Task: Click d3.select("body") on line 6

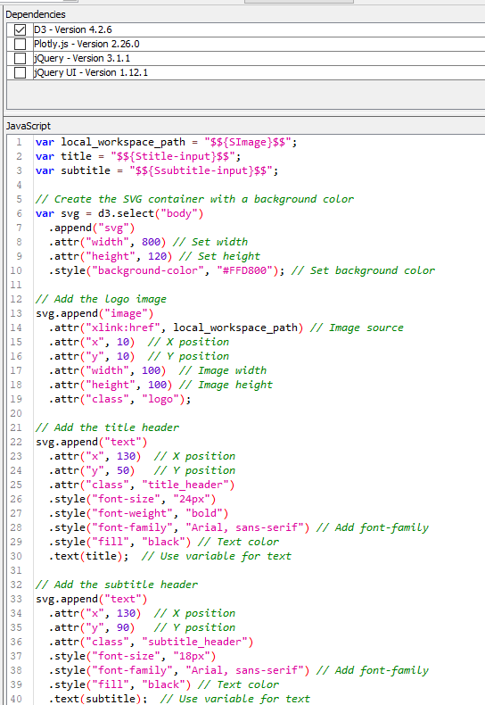Action: tap(151, 213)
